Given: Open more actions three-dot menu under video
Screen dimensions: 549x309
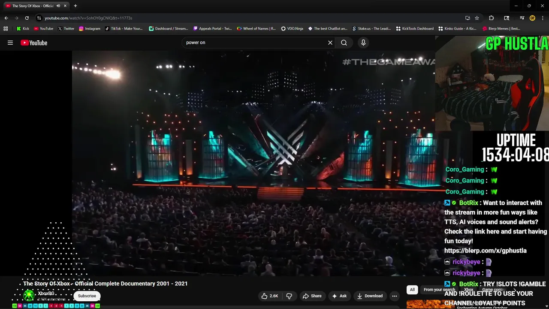Looking at the screenshot, I should [395, 296].
